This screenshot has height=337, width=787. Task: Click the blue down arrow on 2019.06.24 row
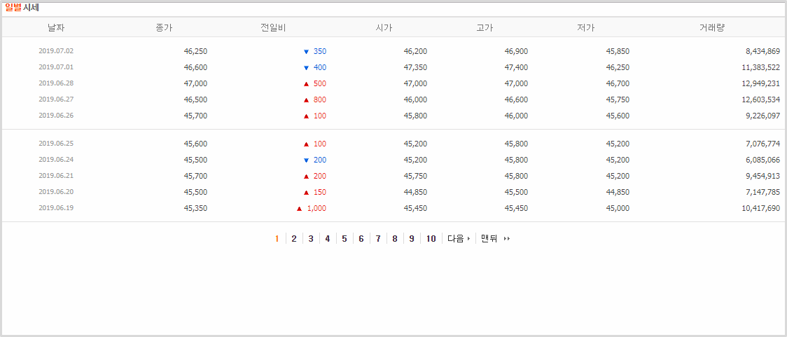306,160
